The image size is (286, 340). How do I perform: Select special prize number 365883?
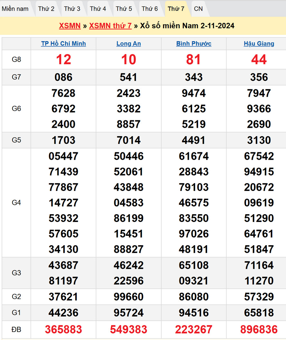pos(63,329)
